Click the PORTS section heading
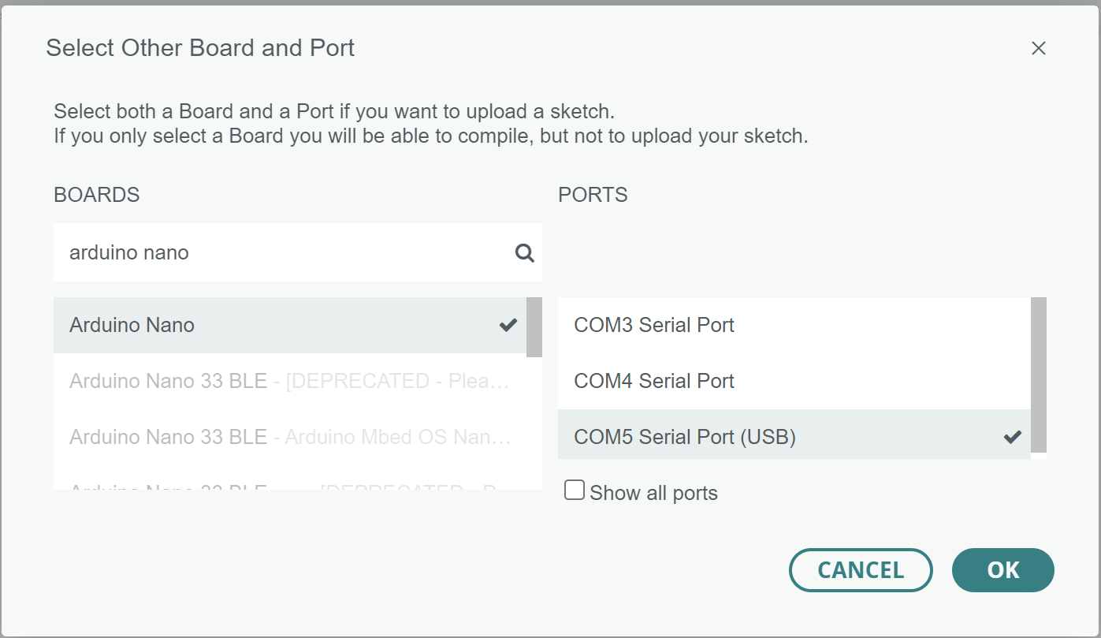 pos(593,195)
